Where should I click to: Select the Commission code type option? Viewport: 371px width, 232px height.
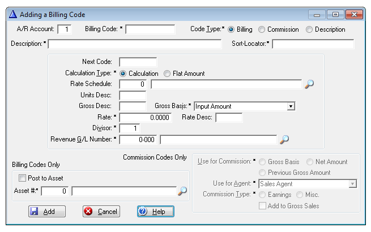point(261,29)
